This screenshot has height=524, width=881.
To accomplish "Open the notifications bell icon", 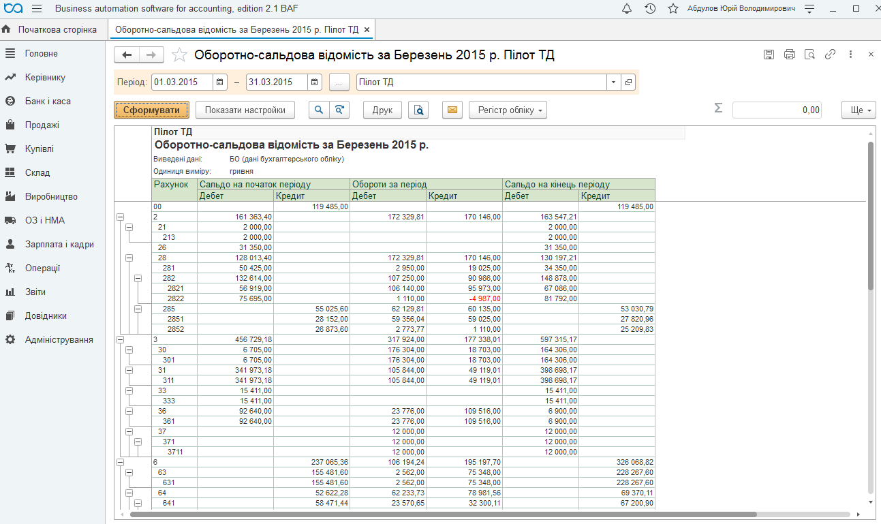I will pyautogui.click(x=627, y=9).
